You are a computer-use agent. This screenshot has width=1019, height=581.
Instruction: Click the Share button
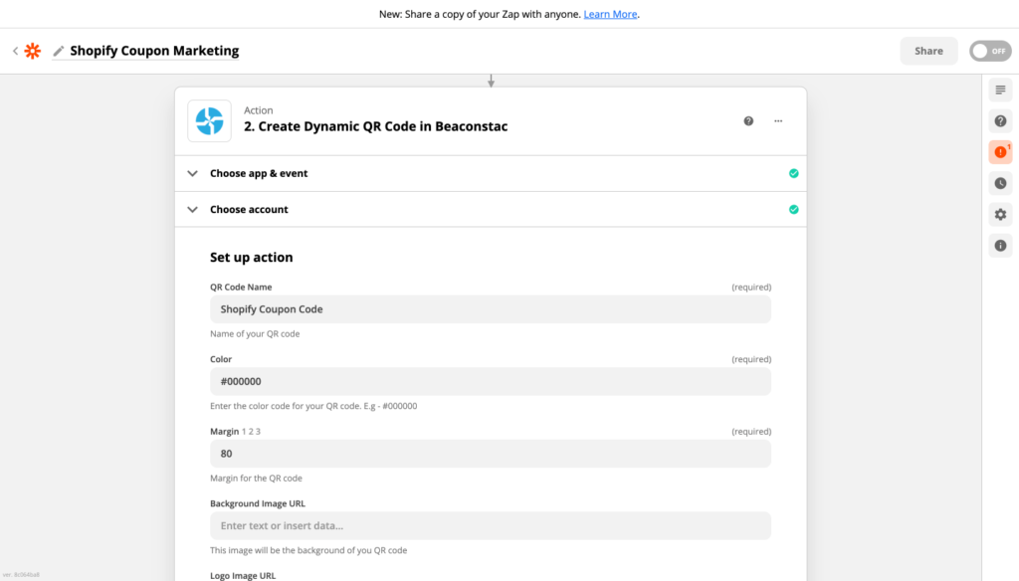(928, 50)
